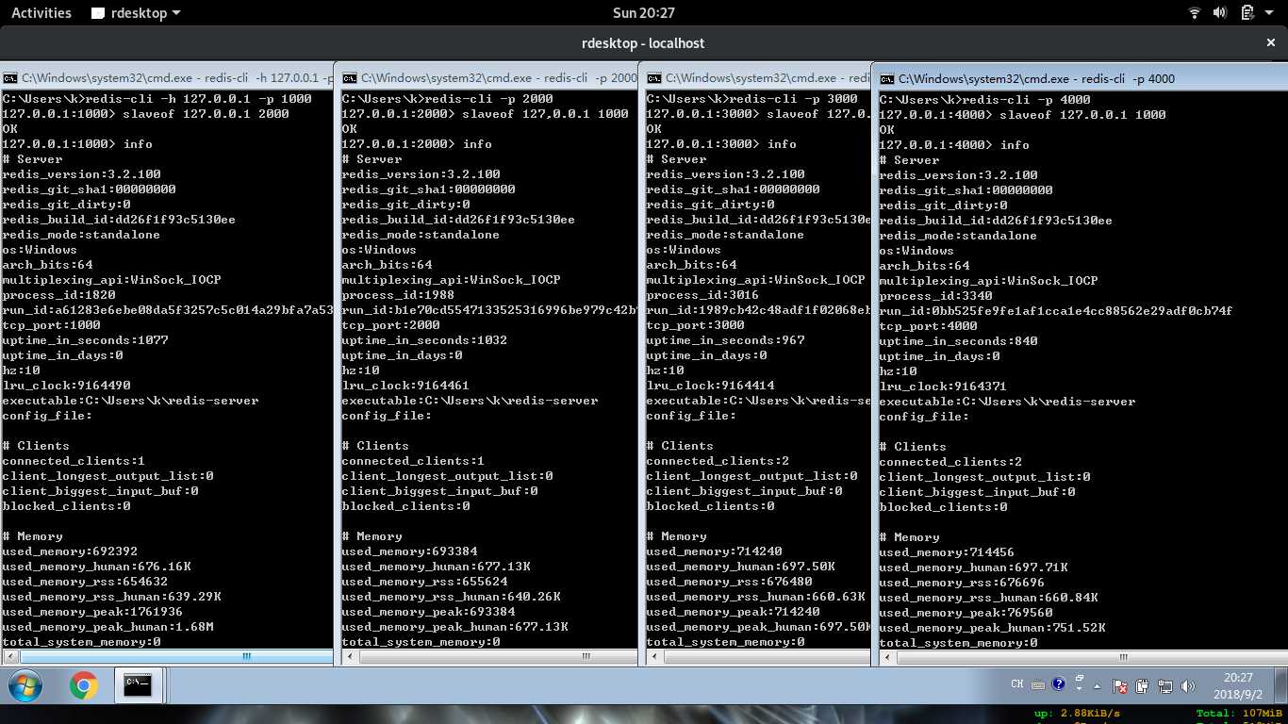Image resolution: width=1288 pixels, height=724 pixels.
Task: Click 'used_memory_peak_human:1.68M' line
Action: 107,627
